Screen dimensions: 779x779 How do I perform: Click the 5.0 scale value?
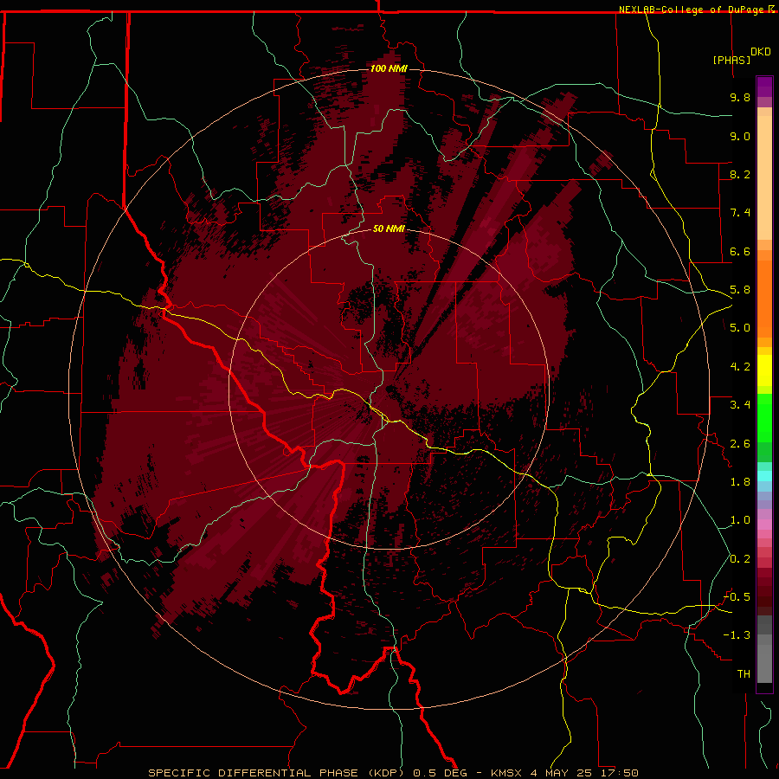click(x=740, y=328)
